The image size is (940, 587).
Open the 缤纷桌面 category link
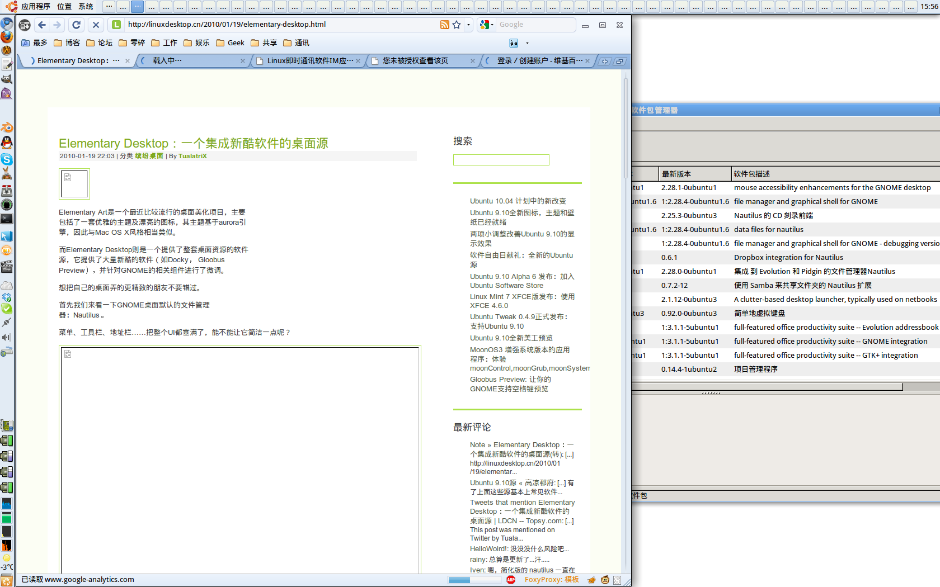coord(149,157)
